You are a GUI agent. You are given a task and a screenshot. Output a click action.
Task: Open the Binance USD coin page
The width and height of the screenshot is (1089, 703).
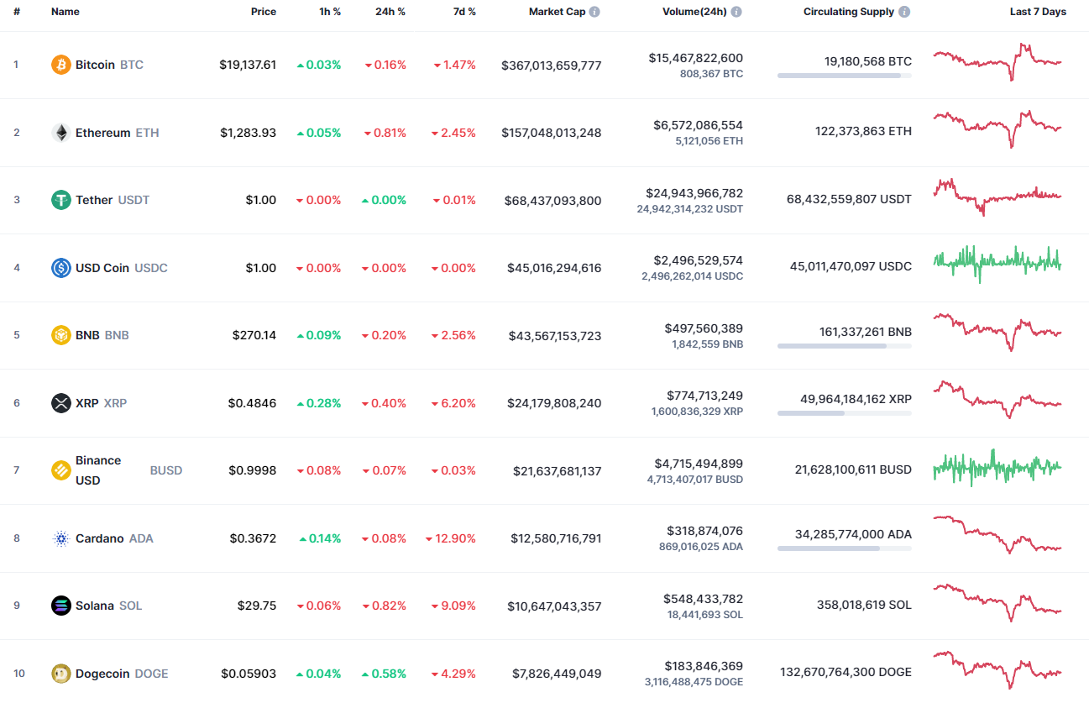pyautogui.click(x=98, y=470)
